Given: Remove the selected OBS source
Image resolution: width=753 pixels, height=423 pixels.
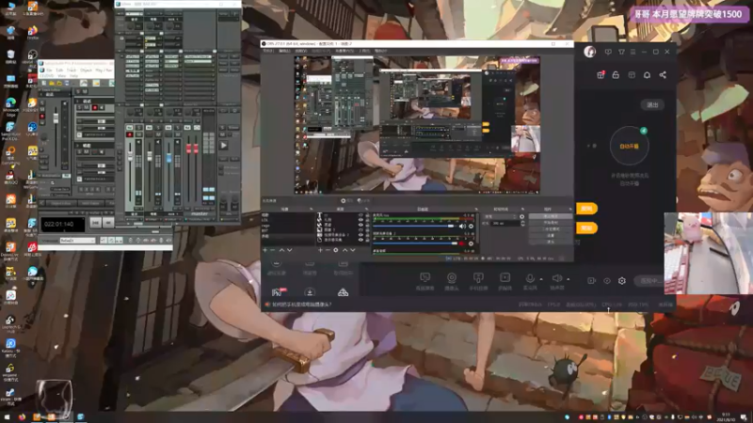Looking at the screenshot, I should [328, 250].
